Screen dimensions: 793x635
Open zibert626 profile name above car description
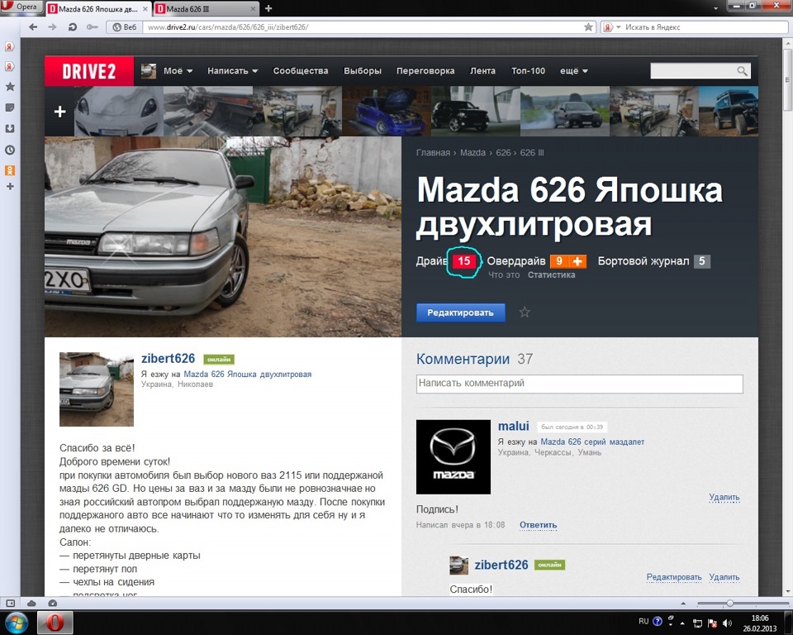pos(168,359)
